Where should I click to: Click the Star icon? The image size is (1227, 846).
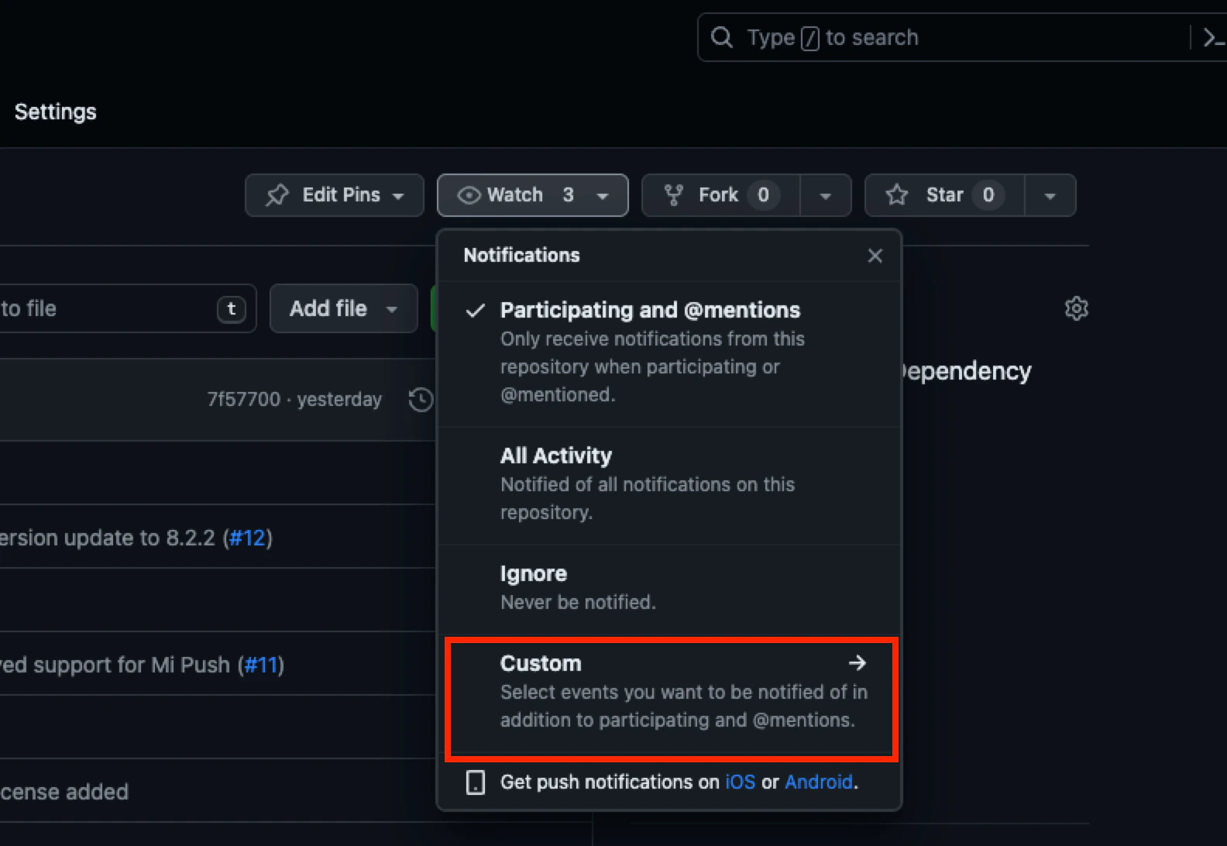tap(897, 195)
